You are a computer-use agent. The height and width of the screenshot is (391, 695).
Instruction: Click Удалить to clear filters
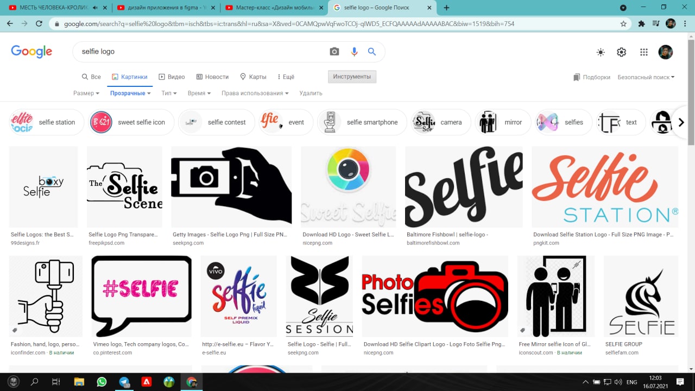pos(311,93)
